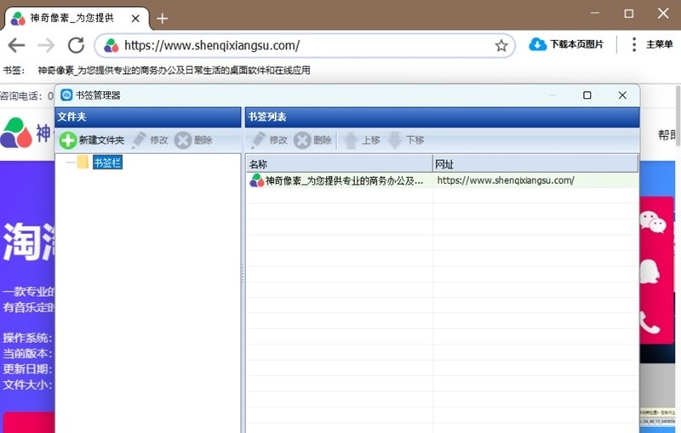Click 新建文件夹 to create a folder

click(92, 140)
